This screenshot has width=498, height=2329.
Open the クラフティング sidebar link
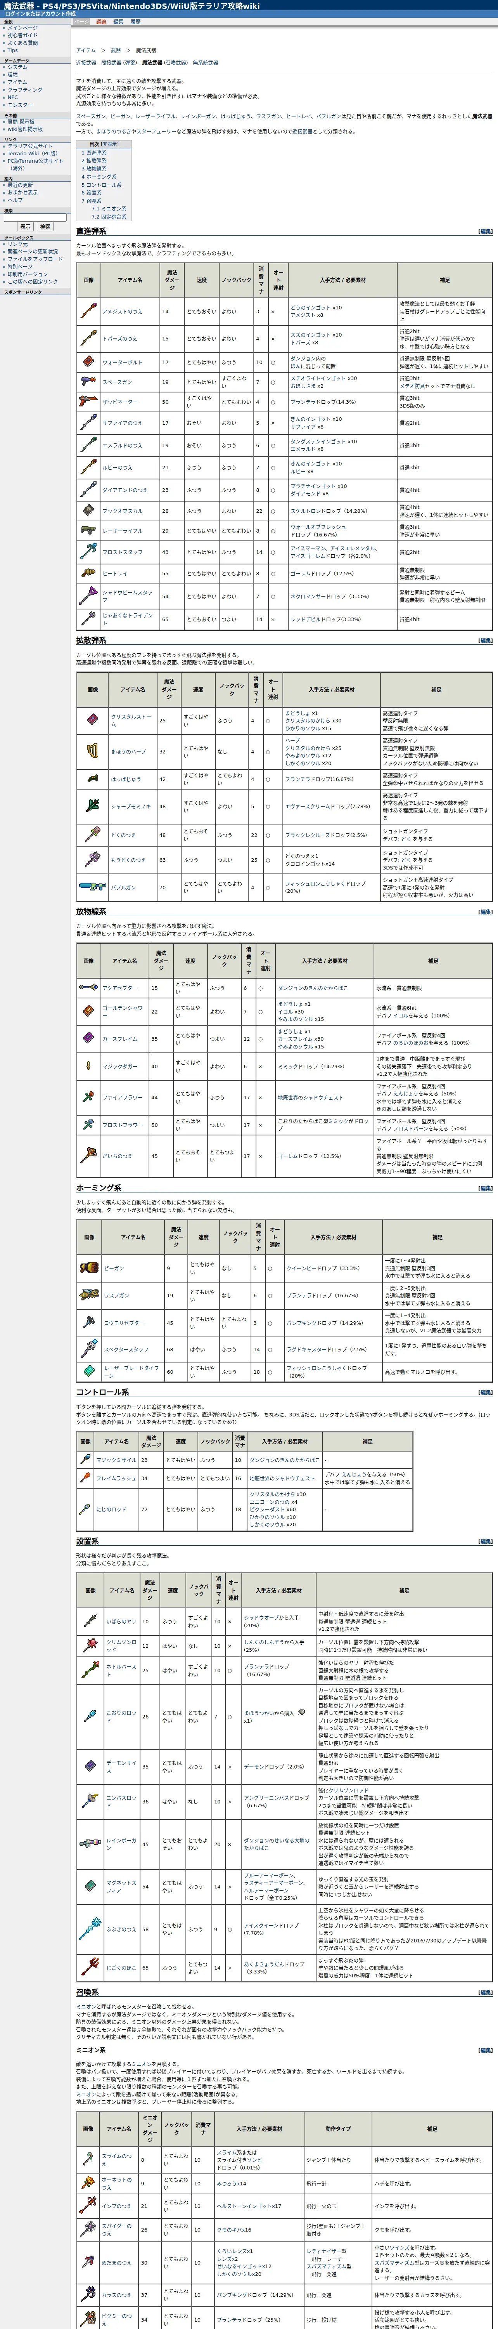25,90
